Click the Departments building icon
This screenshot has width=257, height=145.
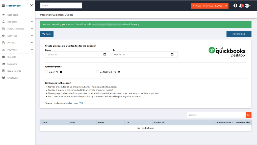(x=4, y=71)
